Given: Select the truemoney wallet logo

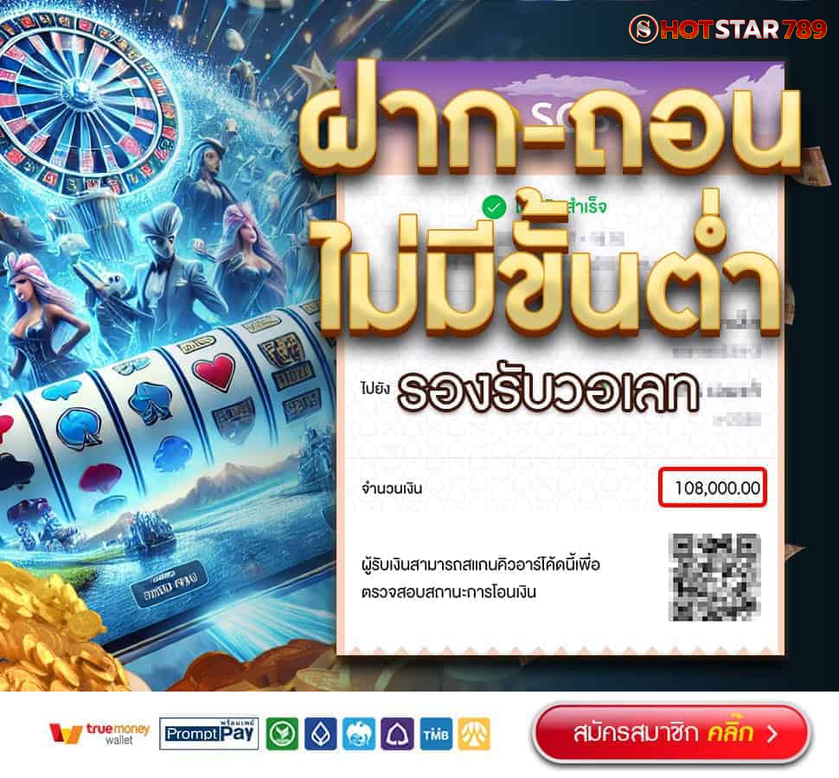Looking at the screenshot, I should tap(99, 733).
